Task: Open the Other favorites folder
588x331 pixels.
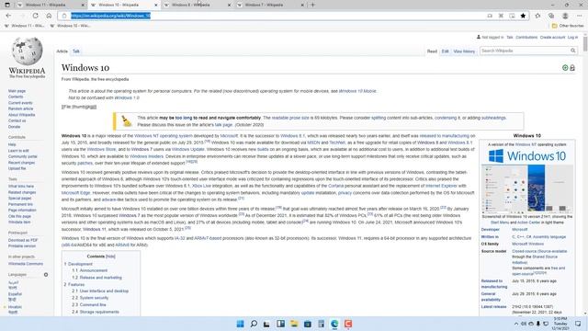Action: 568,26
